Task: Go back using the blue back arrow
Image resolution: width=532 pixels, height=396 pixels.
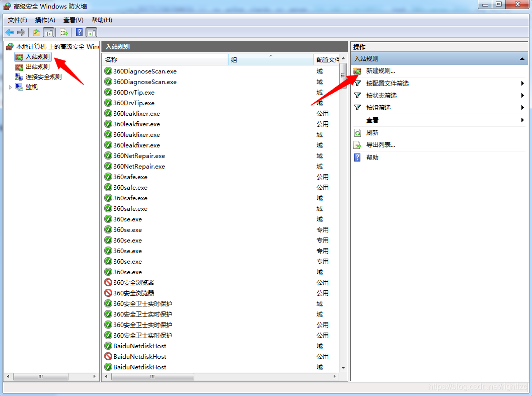Action: (x=10, y=33)
